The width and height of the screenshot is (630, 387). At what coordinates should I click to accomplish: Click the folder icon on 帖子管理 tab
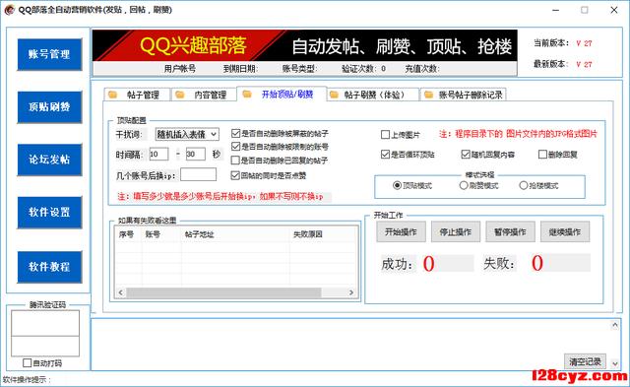tap(112, 95)
